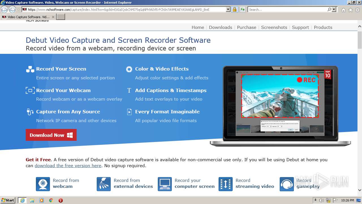Viewport: 362px width, 204px height.
Task: Click the taskbar clock 10:26 PM
Action: tap(347, 200)
